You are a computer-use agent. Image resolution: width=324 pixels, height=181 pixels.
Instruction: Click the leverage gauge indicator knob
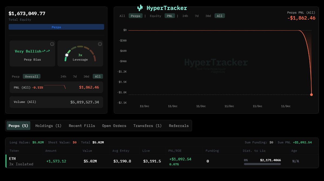coord(67,55)
